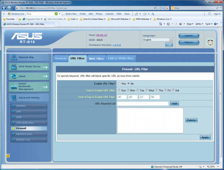
Task: Click the Print icon in command bar
Action: [180, 24]
